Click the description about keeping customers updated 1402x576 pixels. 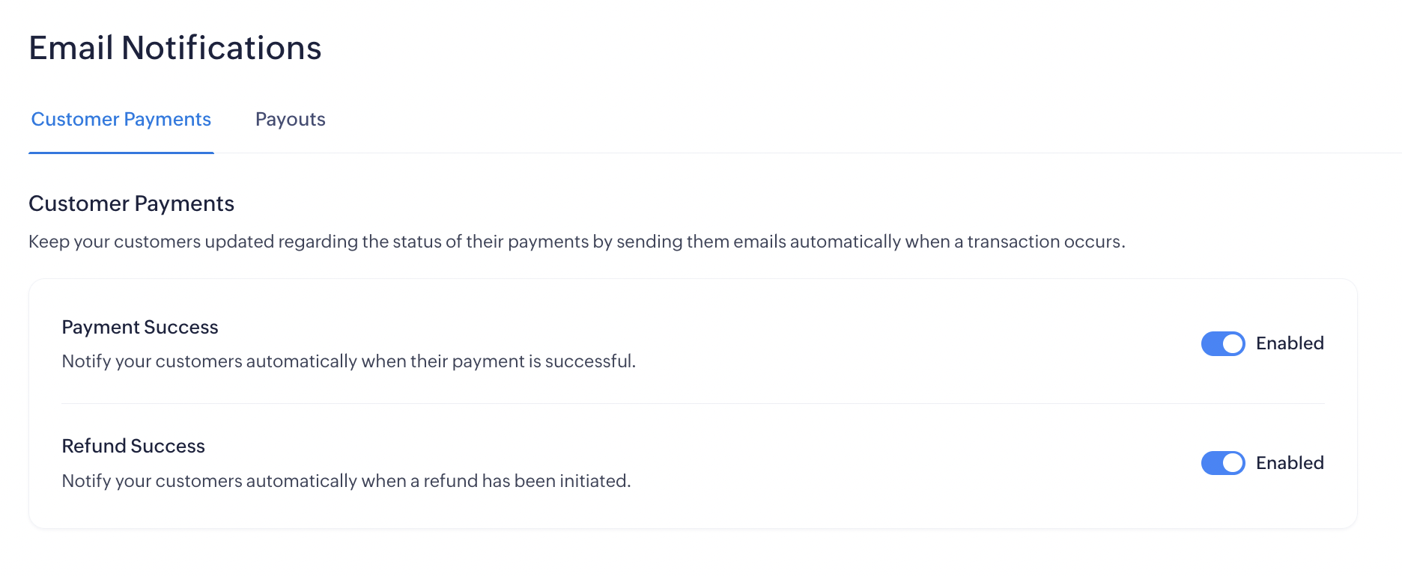577,242
